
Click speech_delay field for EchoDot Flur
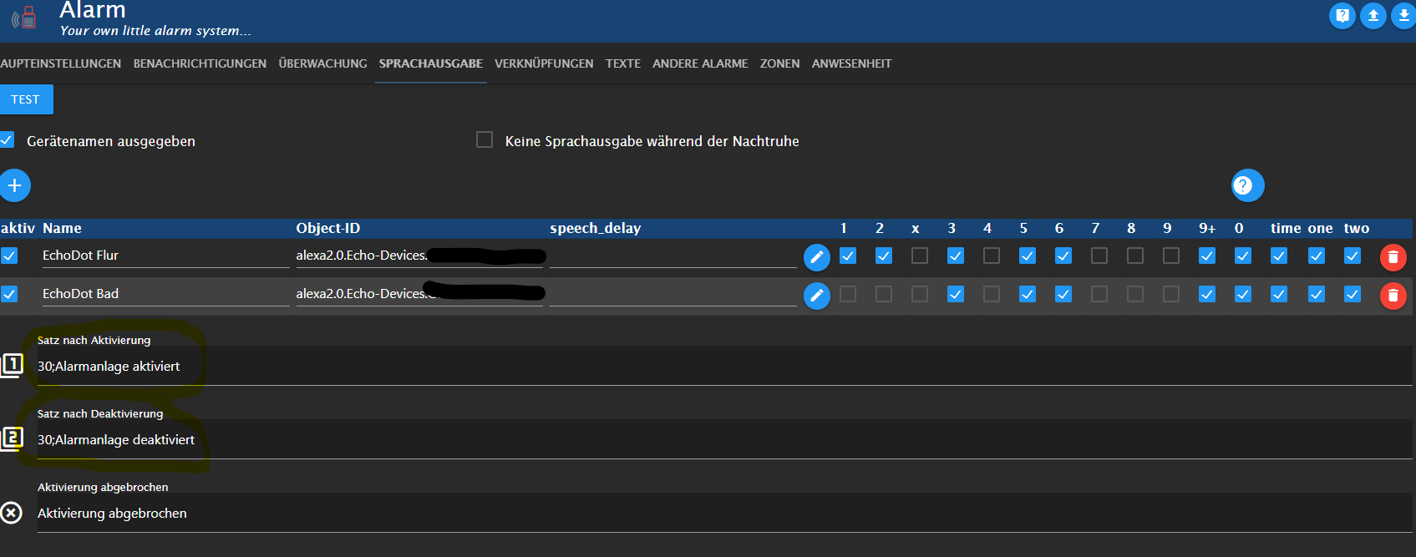click(x=672, y=256)
